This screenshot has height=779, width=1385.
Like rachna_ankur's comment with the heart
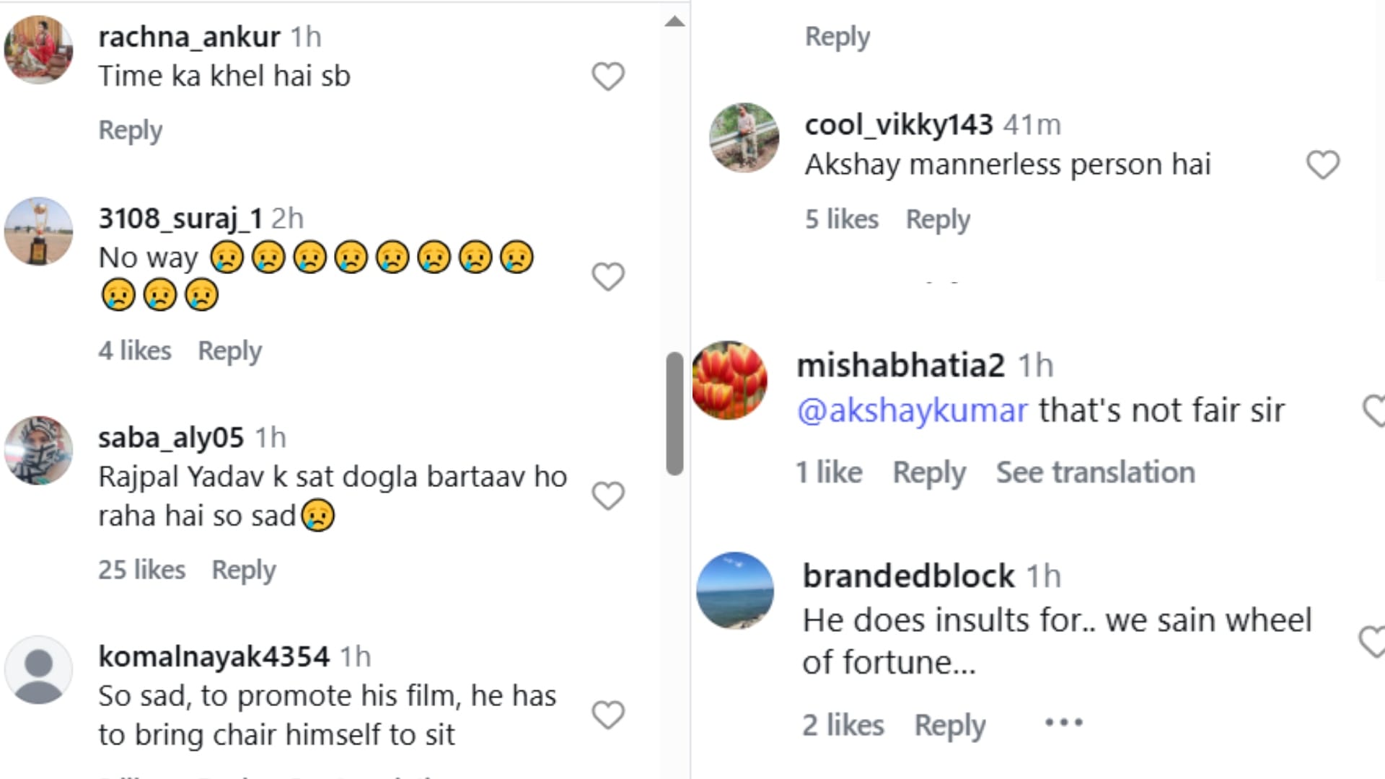(607, 76)
